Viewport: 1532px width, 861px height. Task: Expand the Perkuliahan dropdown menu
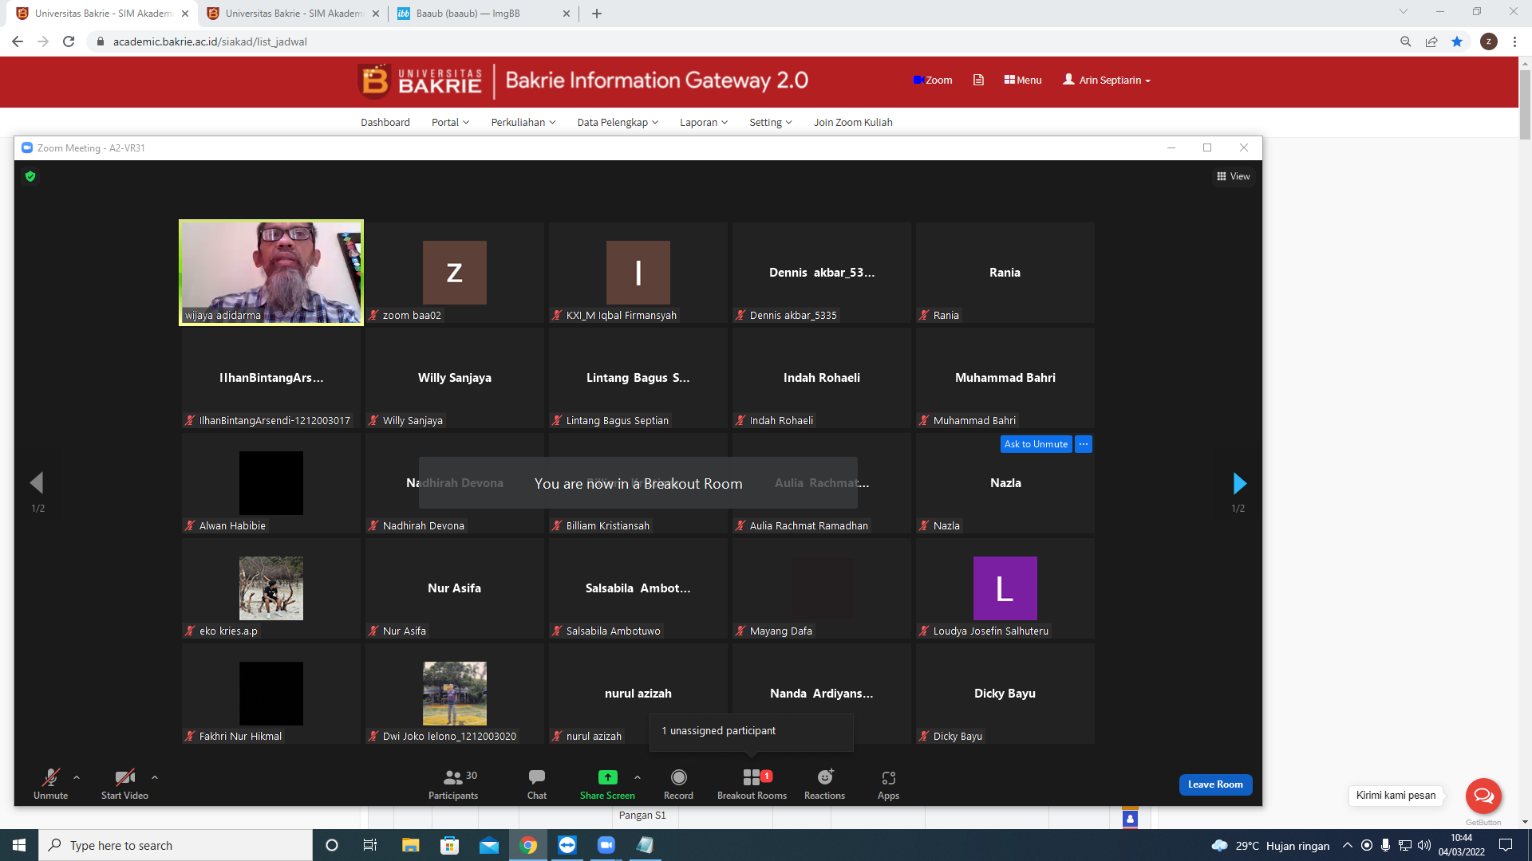pyautogui.click(x=523, y=122)
